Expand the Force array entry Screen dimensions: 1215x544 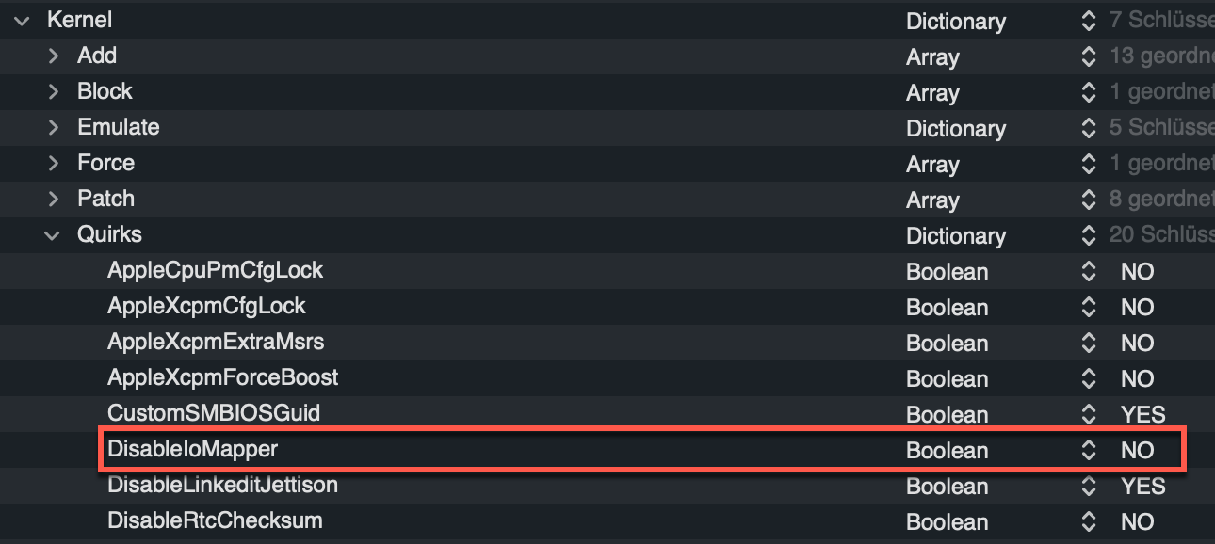click(x=54, y=164)
